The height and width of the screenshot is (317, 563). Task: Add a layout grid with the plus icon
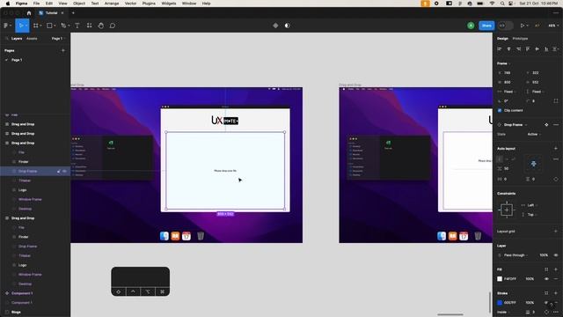[556, 231]
